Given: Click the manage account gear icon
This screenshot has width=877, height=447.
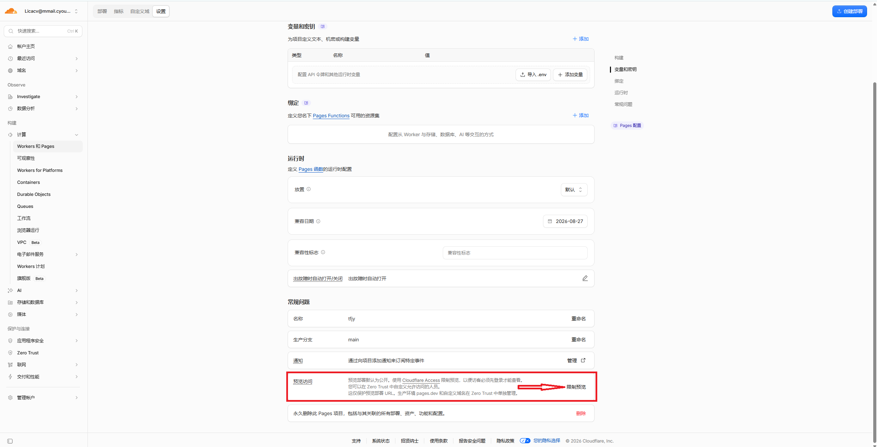Looking at the screenshot, I should point(10,398).
